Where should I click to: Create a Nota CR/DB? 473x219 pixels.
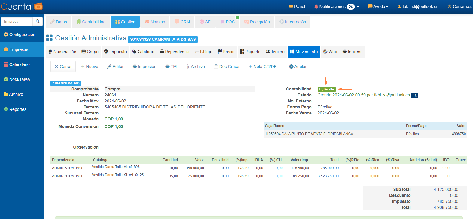coord(262,67)
